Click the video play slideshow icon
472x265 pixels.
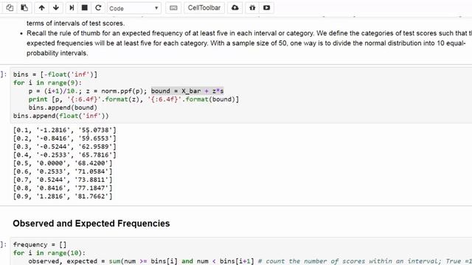[x=266, y=8]
